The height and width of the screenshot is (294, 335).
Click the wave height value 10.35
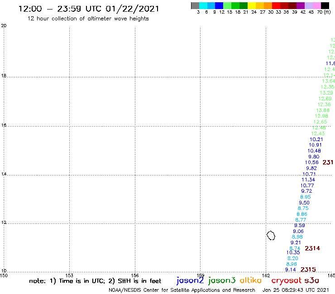tap(293, 252)
